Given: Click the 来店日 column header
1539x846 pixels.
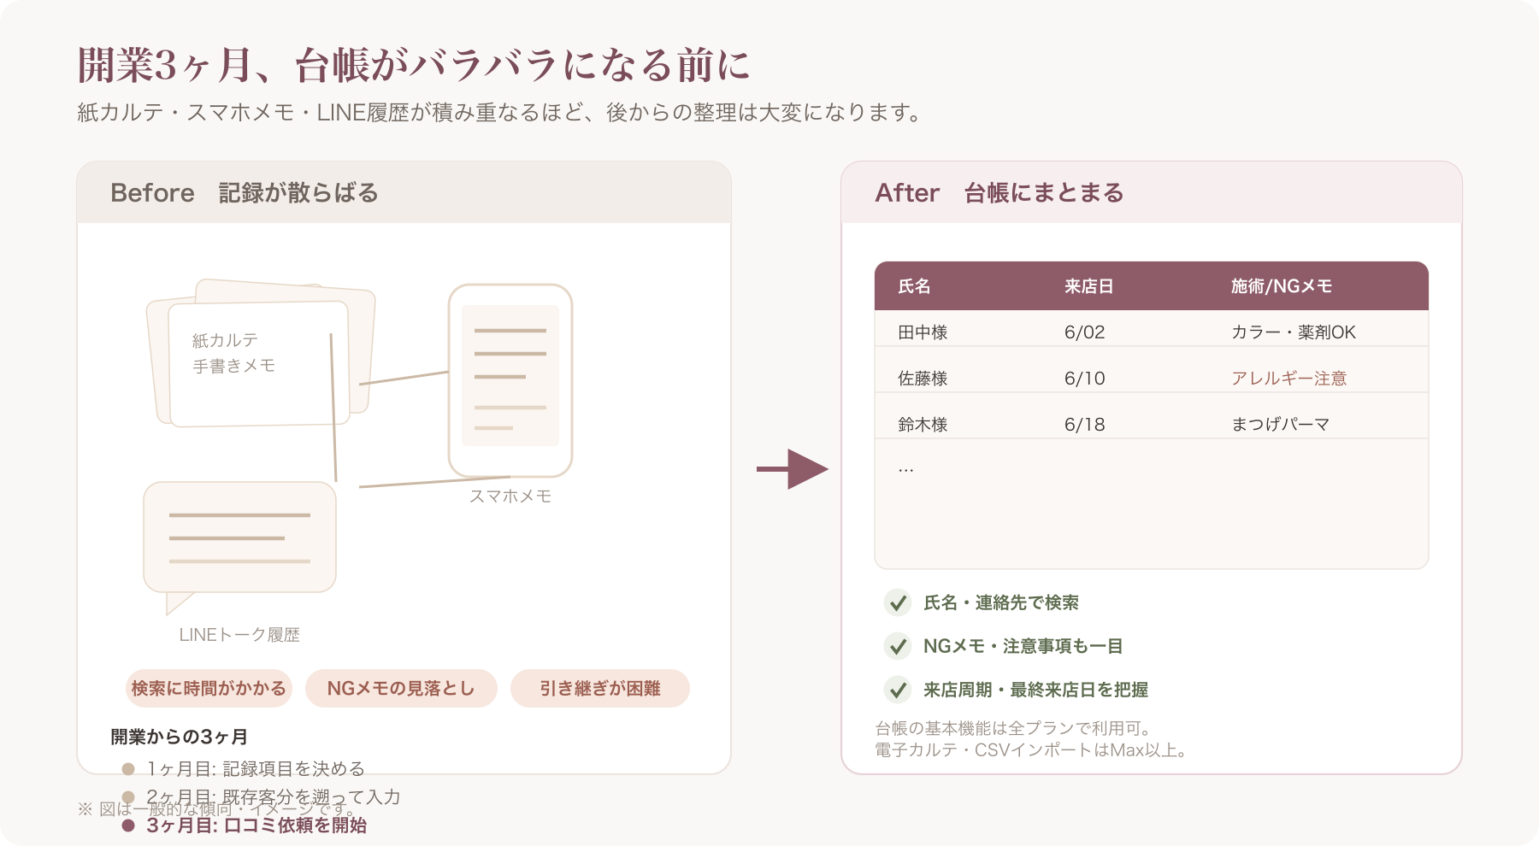Looking at the screenshot, I should [1088, 286].
